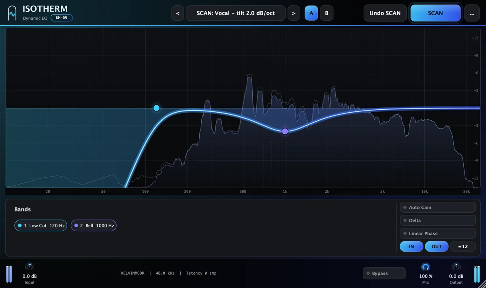Viewport: 486px width, 288px height.
Task: Click the Dynamic EQ subtitle
Action: tap(35, 18)
